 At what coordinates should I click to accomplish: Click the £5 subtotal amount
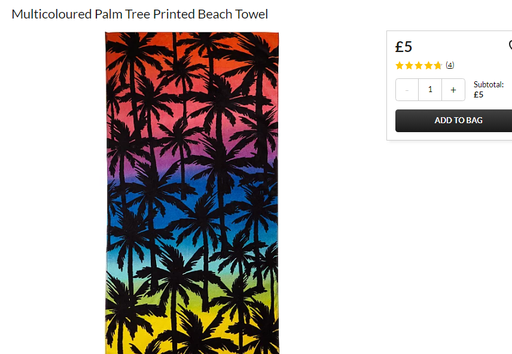479,94
